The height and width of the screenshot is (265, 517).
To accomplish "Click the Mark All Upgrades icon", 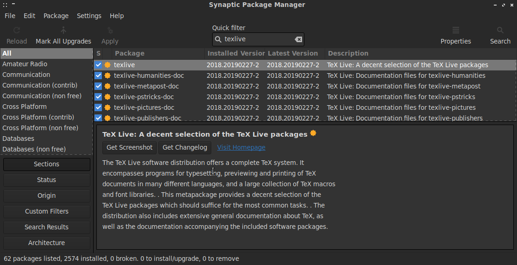I will (63, 30).
